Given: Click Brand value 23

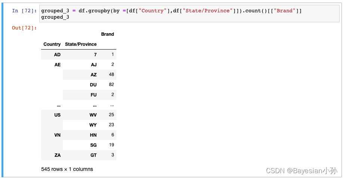Looking at the screenshot, I should [x=111, y=125].
